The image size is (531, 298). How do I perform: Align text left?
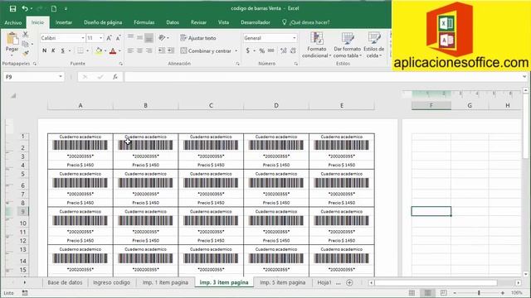click(130, 50)
